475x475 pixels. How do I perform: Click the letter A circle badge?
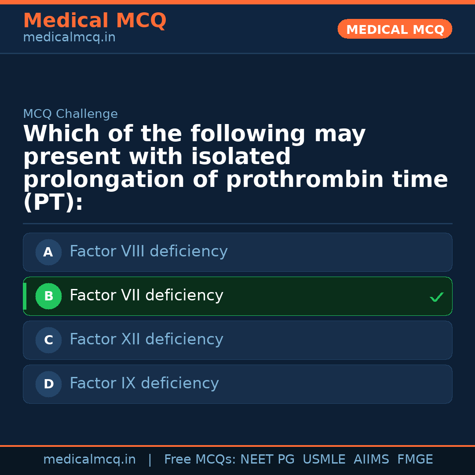pyautogui.click(x=48, y=252)
